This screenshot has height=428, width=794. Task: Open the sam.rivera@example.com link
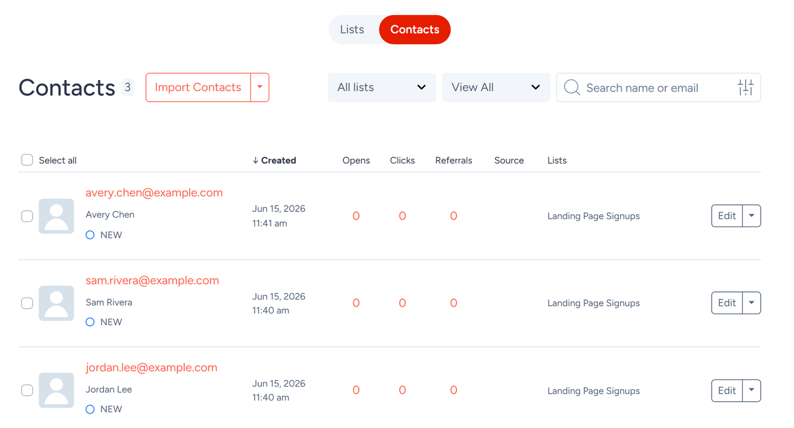coord(152,280)
